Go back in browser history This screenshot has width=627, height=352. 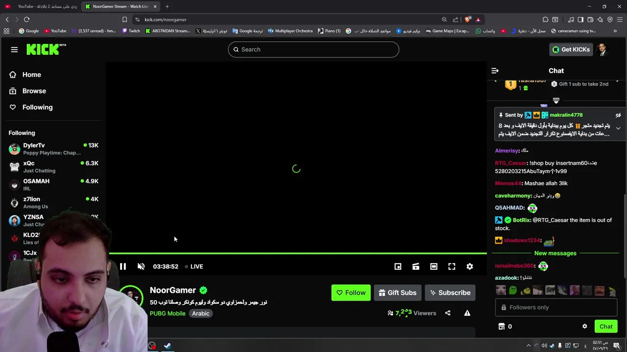click(7, 20)
